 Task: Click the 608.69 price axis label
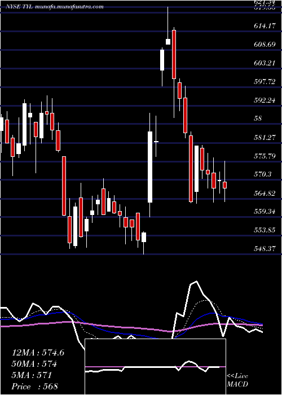[266, 45]
